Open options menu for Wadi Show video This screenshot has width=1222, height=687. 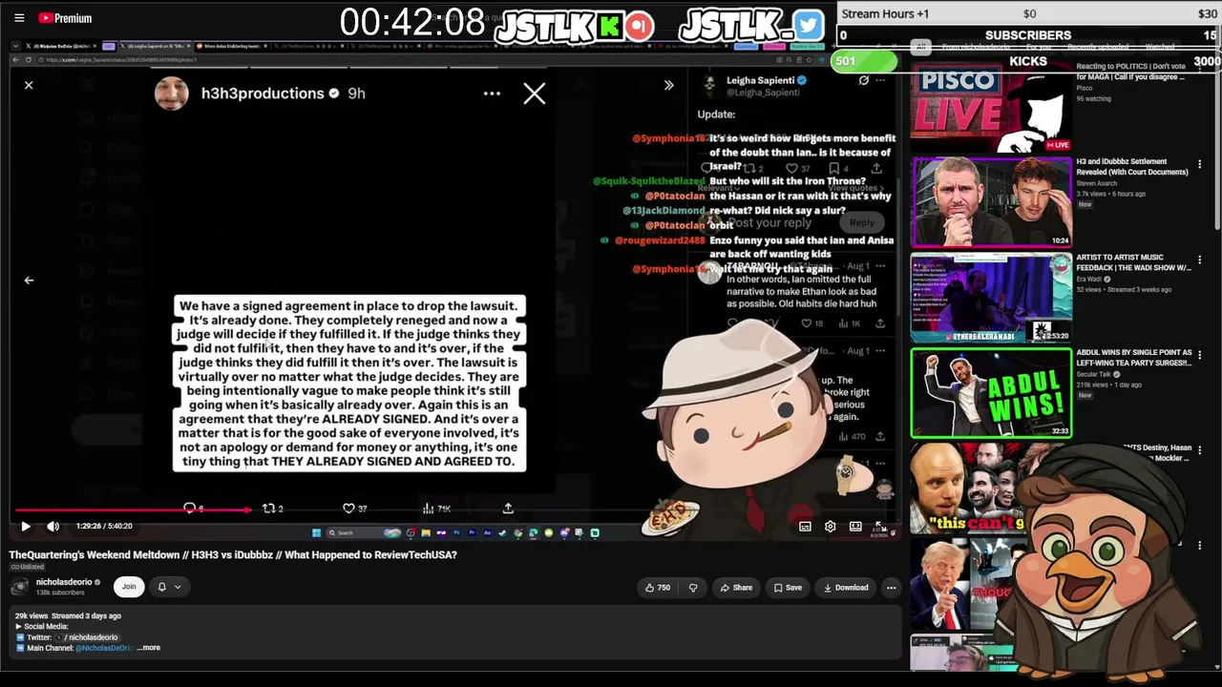click(1200, 260)
